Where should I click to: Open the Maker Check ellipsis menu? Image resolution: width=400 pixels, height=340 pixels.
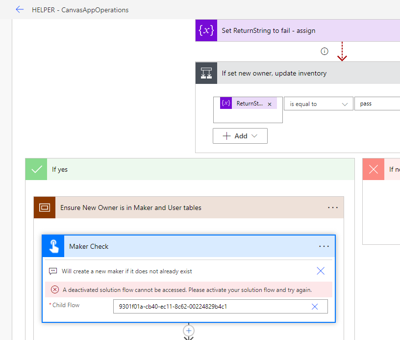click(324, 246)
